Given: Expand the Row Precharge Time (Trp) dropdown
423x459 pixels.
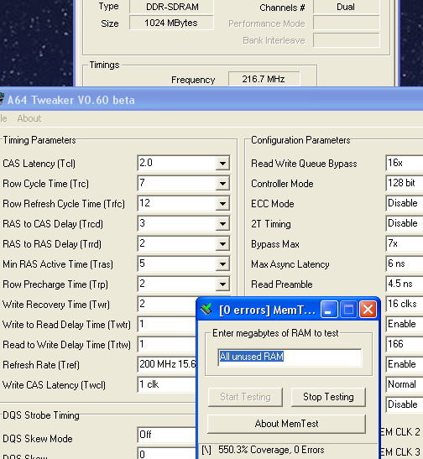Looking at the screenshot, I should click(222, 284).
